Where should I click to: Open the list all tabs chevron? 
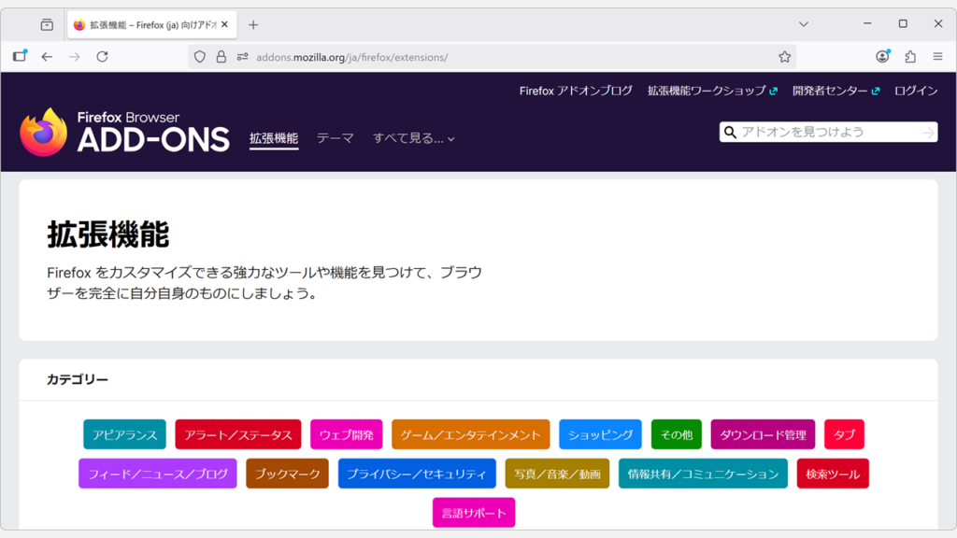[804, 24]
